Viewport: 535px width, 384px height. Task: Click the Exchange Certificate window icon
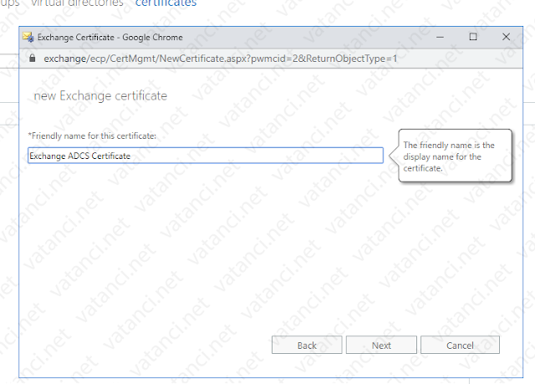(x=28, y=37)
